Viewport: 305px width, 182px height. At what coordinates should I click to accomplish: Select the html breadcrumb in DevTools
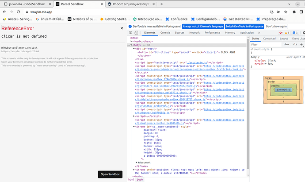pos(131,179)
